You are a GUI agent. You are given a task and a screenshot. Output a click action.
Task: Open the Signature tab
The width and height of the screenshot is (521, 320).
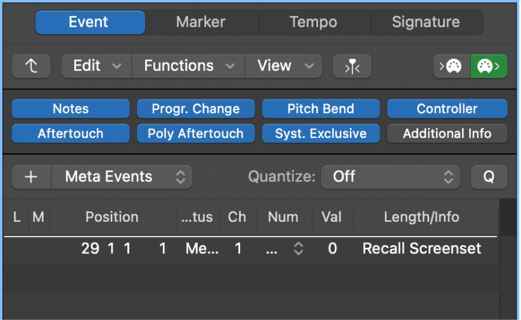[x=426, y=22]
